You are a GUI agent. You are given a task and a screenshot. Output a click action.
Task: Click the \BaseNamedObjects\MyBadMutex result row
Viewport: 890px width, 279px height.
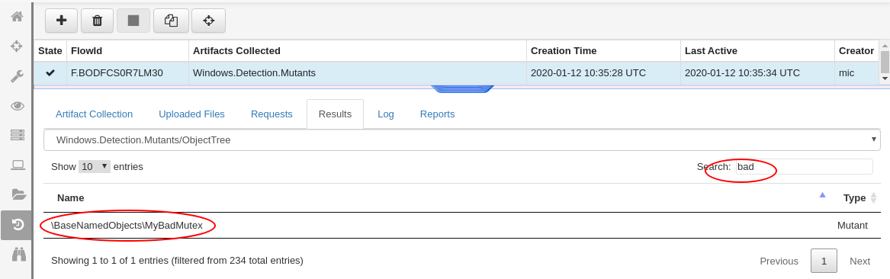(x=462, y=226)
